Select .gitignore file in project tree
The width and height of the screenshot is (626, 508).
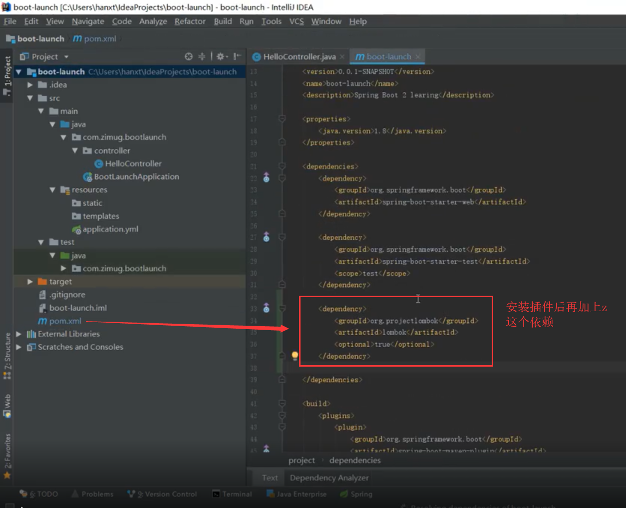tap(61, 295)
